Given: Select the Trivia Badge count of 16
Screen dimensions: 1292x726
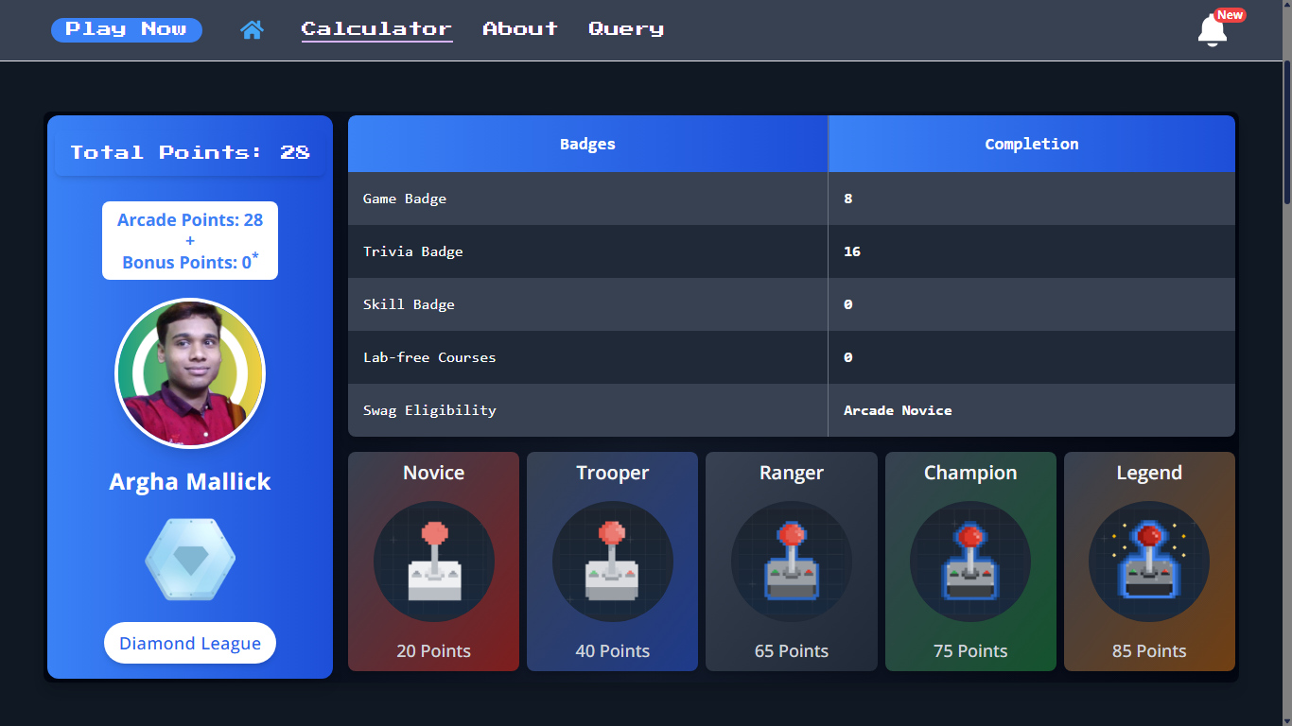Looking at the screenshot, I should coord(851,251).
